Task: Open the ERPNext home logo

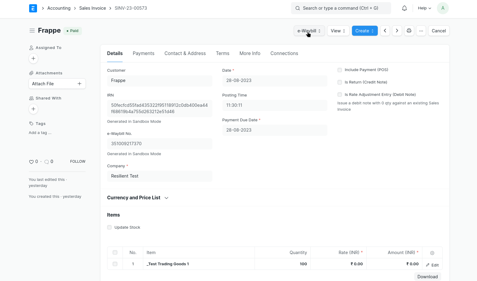Action: 33,8
